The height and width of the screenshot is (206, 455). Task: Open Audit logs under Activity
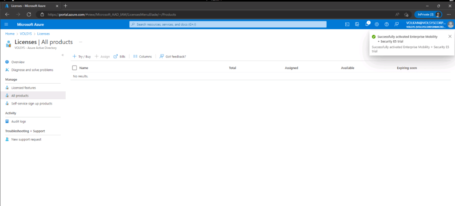[x=19, y=121]
